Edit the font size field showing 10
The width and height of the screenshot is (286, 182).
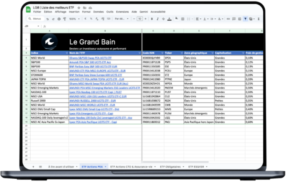pos(140,19)
